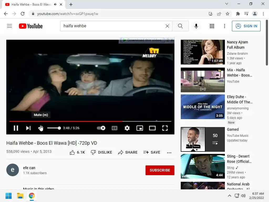Screen dimensions: 269x202
Task: Open Elley Duhe Middle Of The Night thumbnail
Action: [203, 107]
